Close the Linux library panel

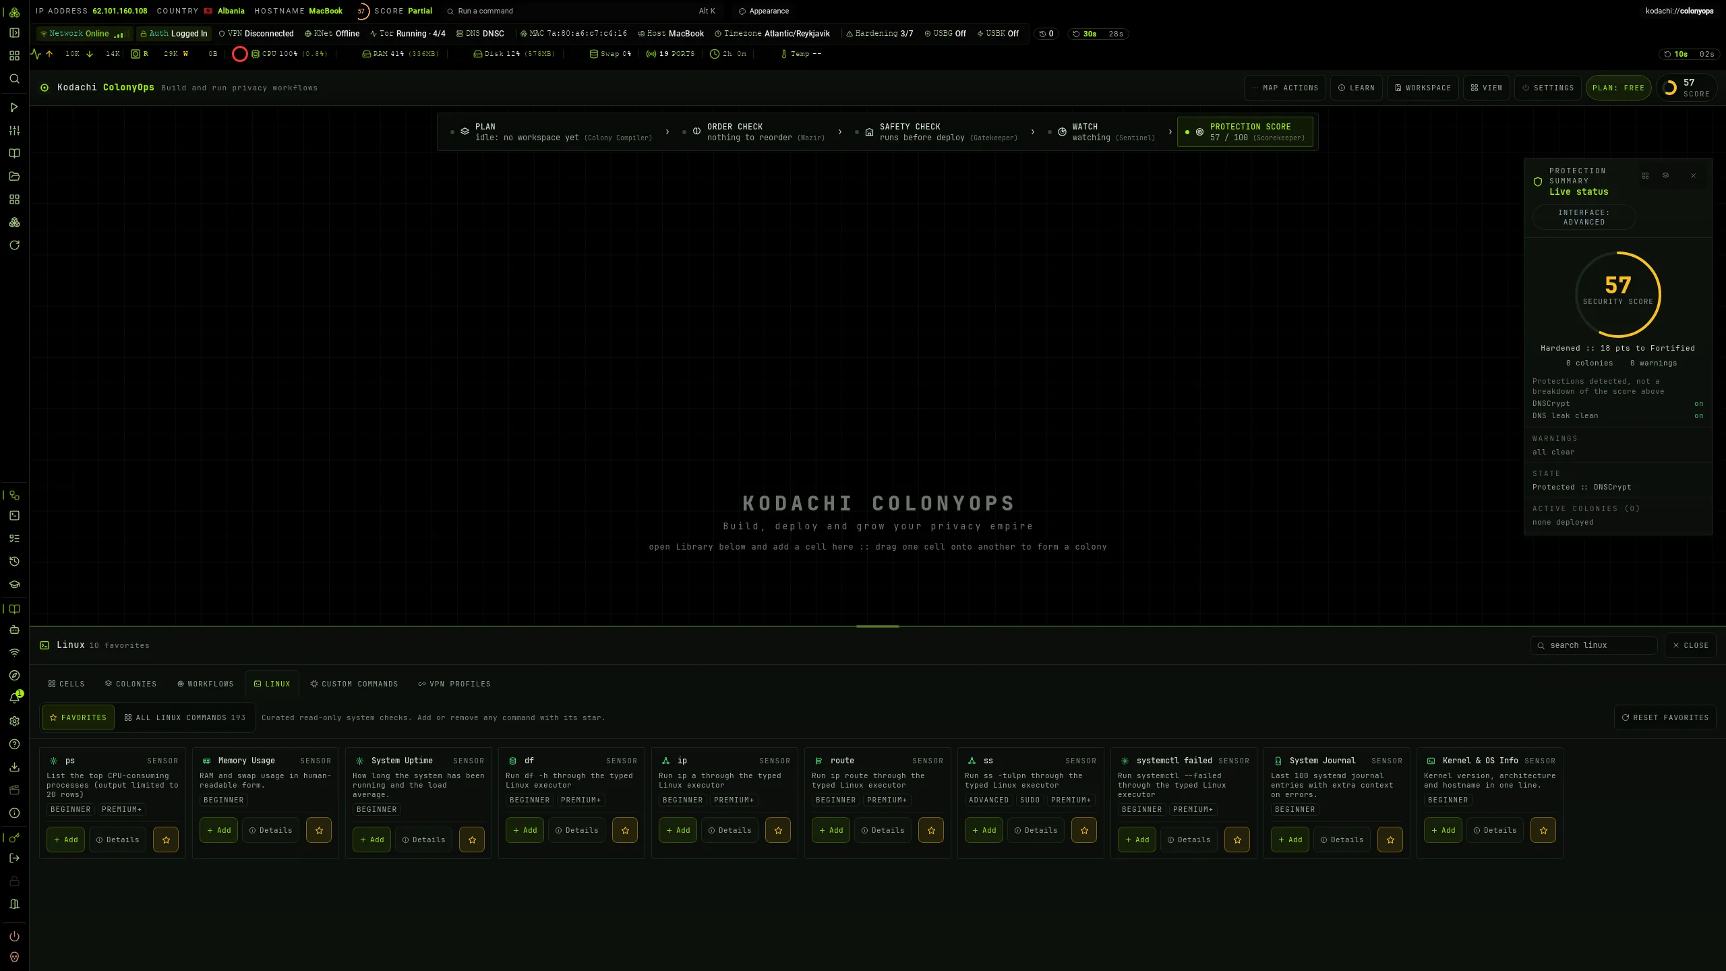click(1690, 645)
